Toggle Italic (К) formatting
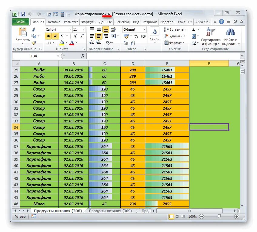The image size is (257, 232). coord(55,36)
